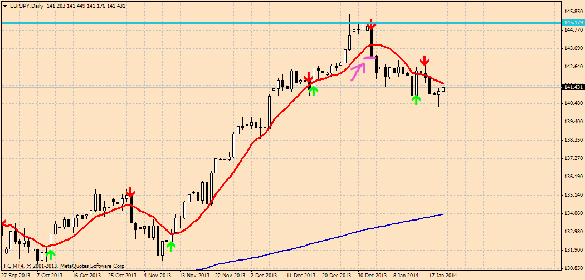Screen dimensions: 585x280
Task: Click the 138.350 price axis label
Action: click(x=573, y=140)
